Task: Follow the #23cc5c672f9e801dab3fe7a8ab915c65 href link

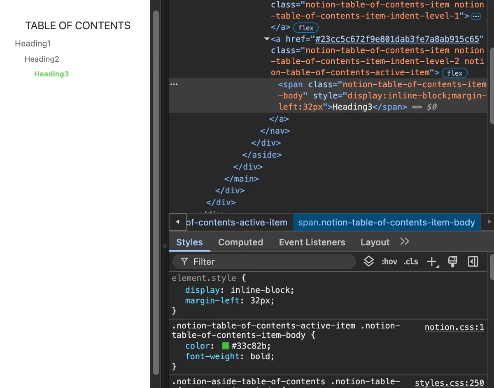Action: point(397,39)
